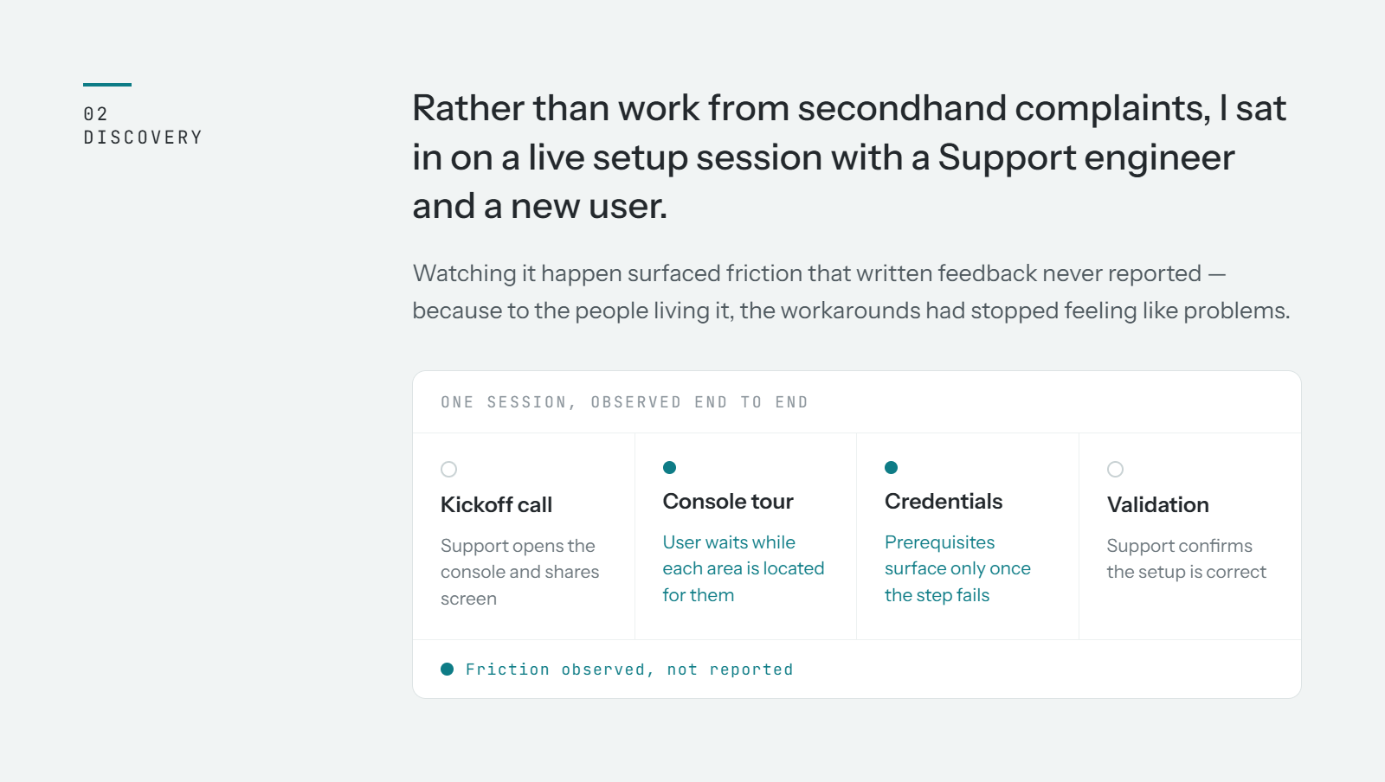1385x782 pixels.
Task: Select the Validation step title
Action: click(1158, 504)
